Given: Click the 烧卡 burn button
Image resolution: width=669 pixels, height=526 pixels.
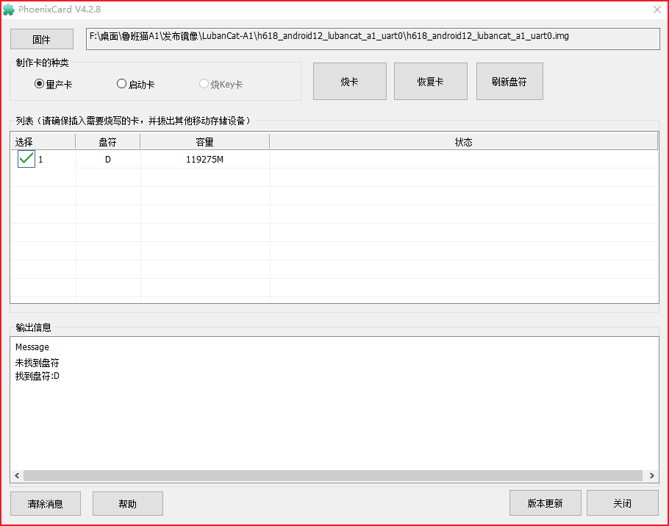Looking at the screenshot, I should tap(350, 82).
